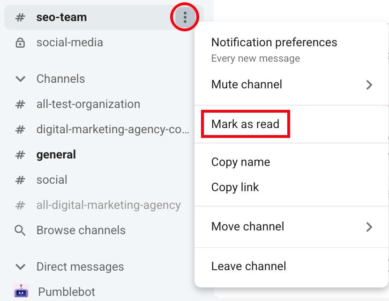Open the digital-marketing-agency channel

112,129
